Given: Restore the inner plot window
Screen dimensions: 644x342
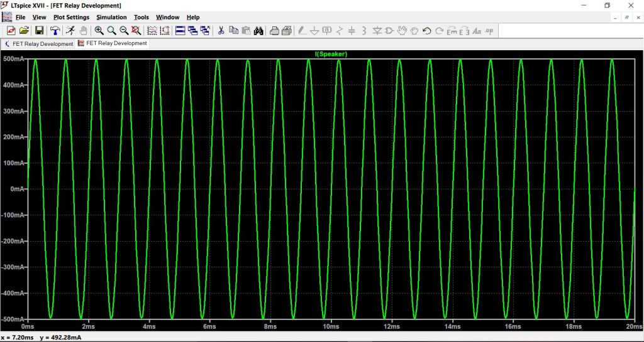Looking at the screenshot, I should tap(627, 17).
